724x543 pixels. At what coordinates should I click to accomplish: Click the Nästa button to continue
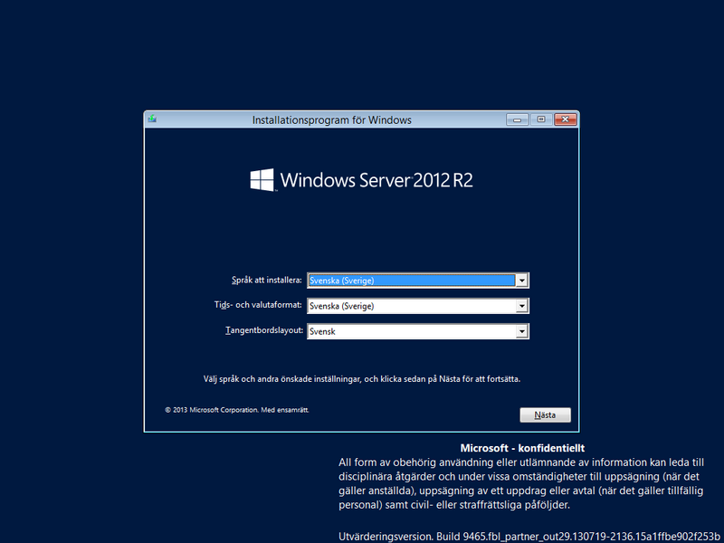[x=545, y=414]
